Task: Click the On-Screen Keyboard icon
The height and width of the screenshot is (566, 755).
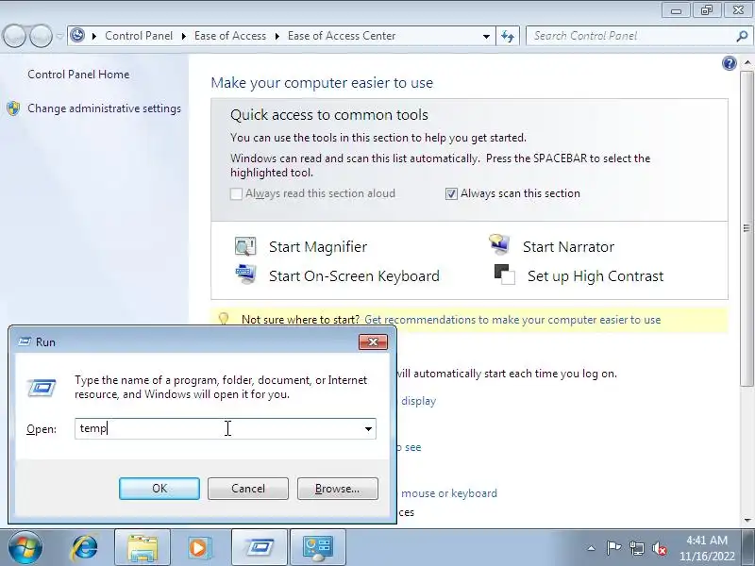Action: [x=245, y=275]
